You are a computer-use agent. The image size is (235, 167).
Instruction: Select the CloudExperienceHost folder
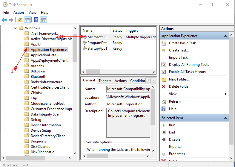click(x=47, y=104)
